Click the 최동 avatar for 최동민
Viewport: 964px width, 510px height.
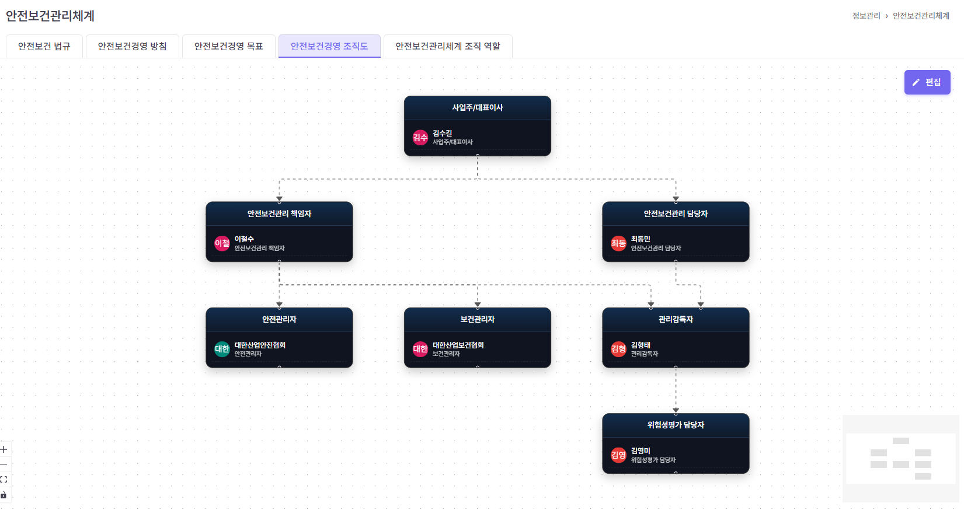[x=618, y=243]
